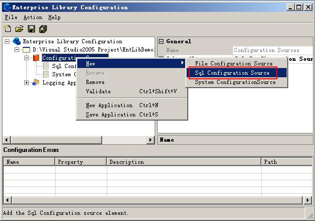The image size is (315, 221).
Task: Collapse the Configuration Sources tree node
Action: pyautogui.click(x=27, y=58)
